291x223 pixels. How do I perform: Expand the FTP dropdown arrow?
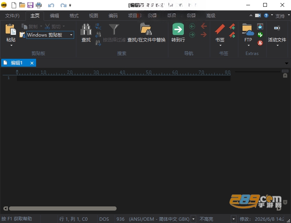point(249,46)
